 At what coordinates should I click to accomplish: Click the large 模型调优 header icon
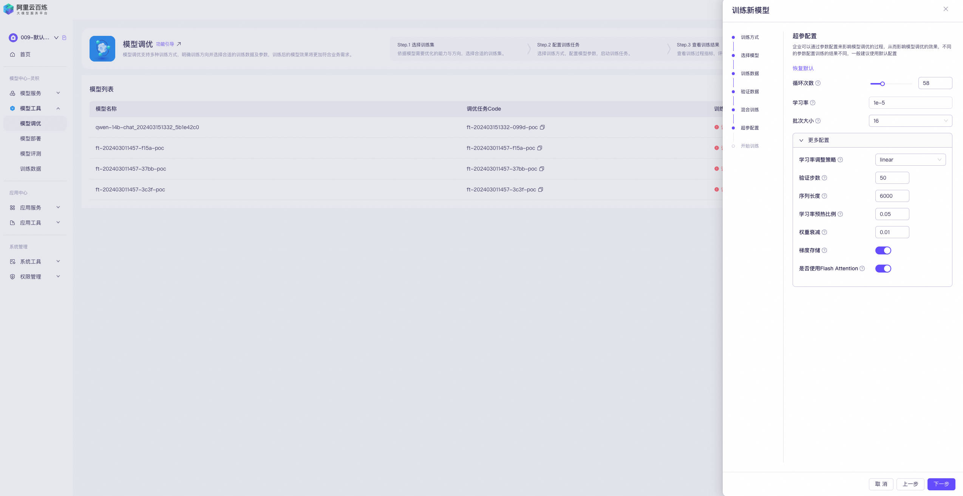pos(102,49)
